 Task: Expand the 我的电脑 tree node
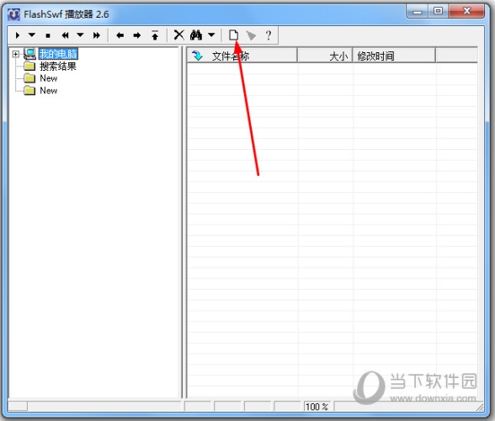point(15,54)
